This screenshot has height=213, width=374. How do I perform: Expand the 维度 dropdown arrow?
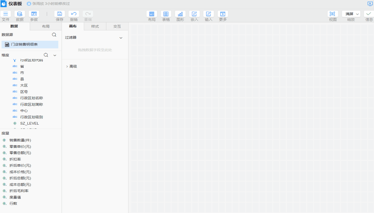[x=55, y=55]
